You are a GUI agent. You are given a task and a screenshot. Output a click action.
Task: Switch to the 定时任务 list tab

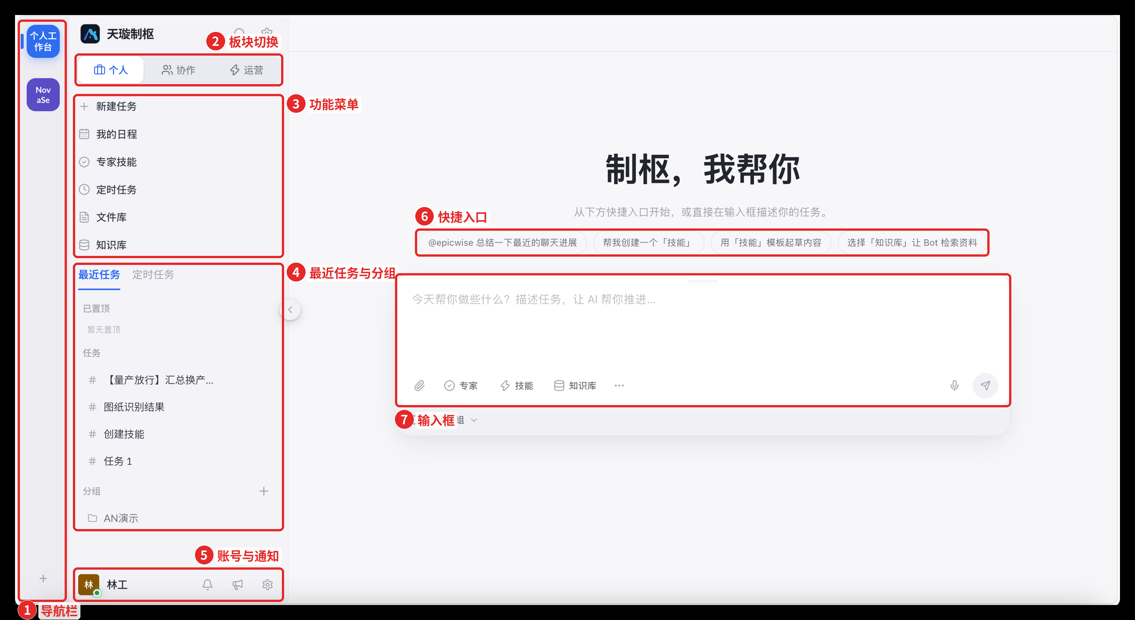tap(153, 275)
